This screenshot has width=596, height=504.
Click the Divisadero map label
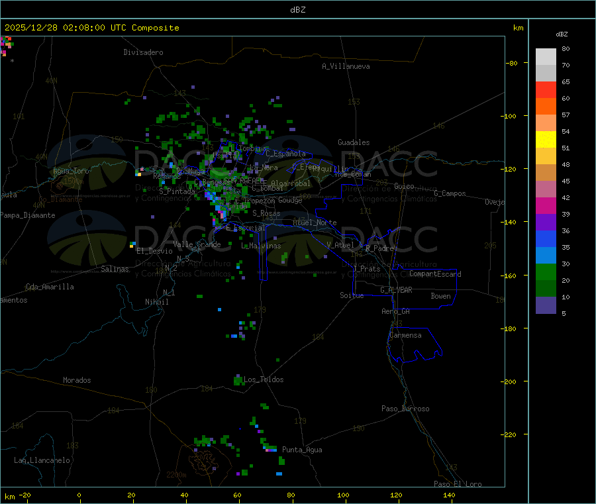tap(143, 52)
